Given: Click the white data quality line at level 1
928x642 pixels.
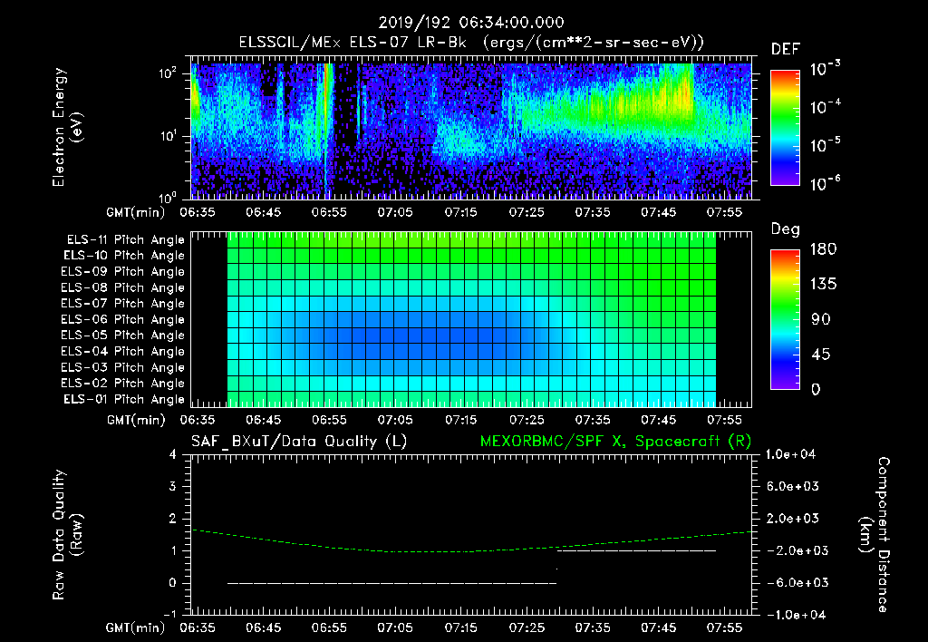Looking at the screenshot, I should (637, 550).
